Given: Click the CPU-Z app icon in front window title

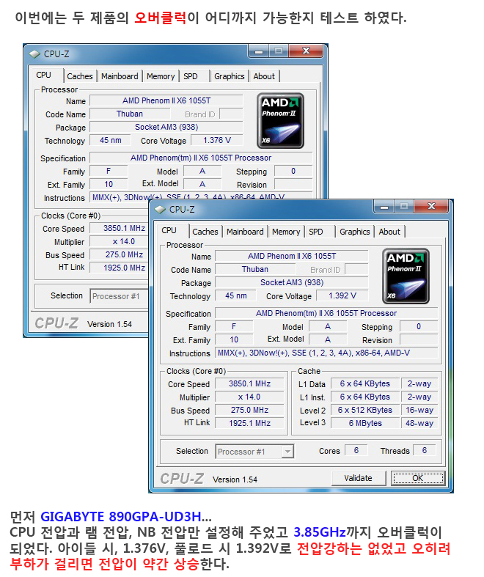Looking at the screenshot, I should tap(160, 210).
